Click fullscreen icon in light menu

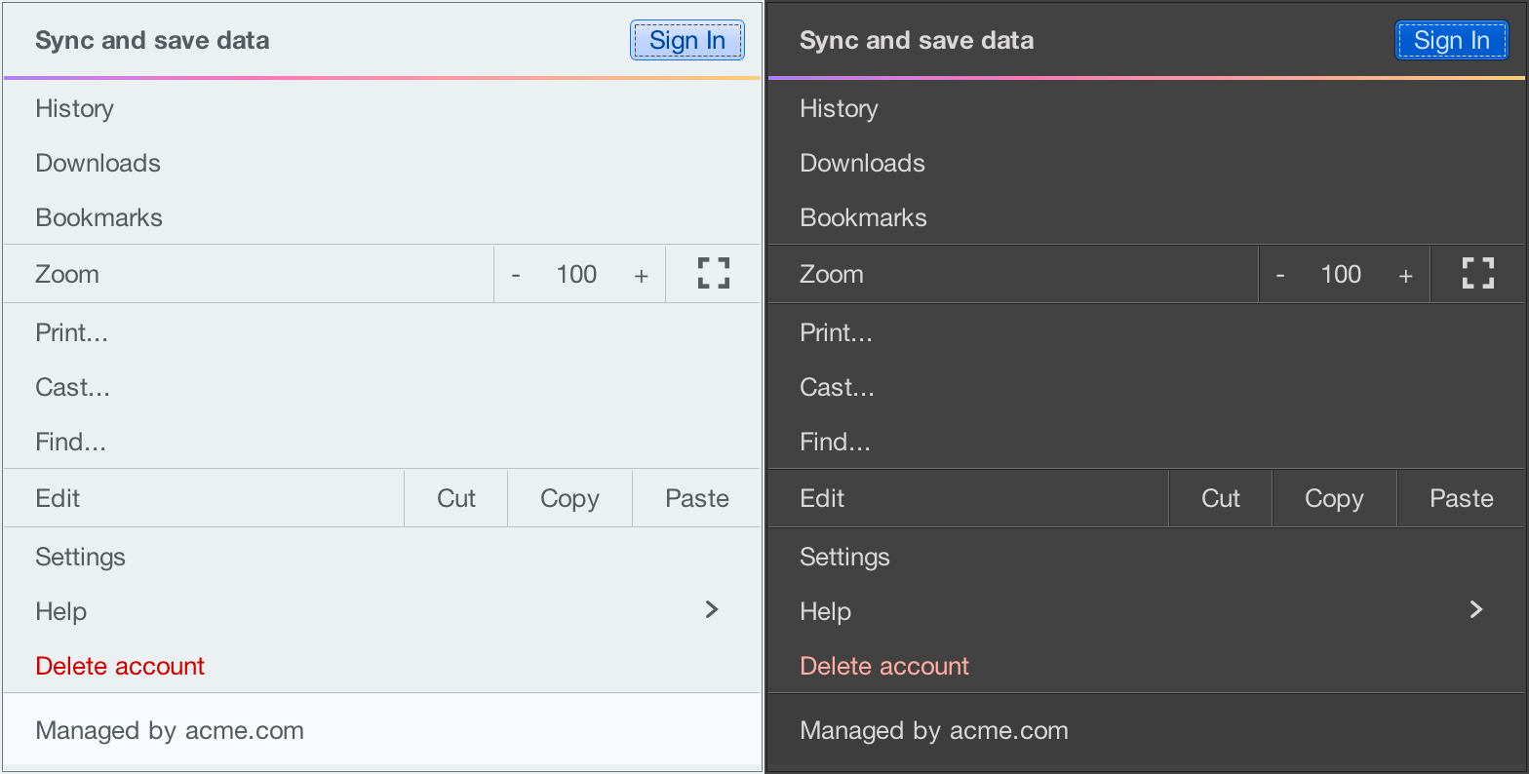[714, 274]
